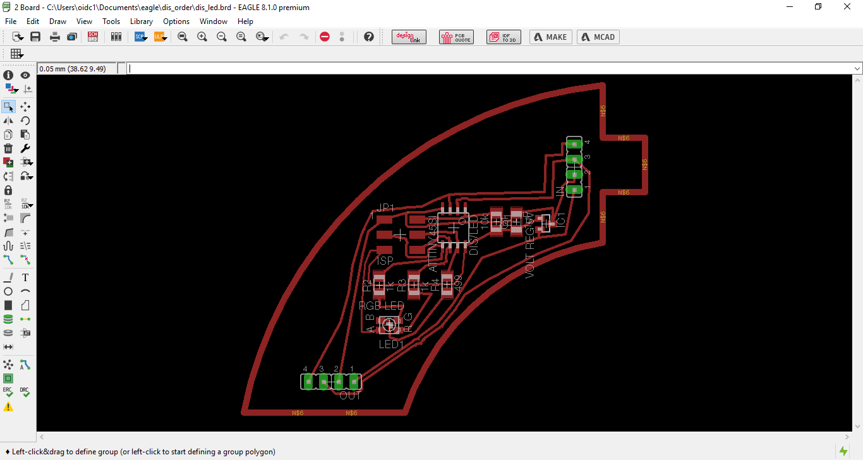Open the Errors warning icon
863x460 pixels.
tap(8, 407)
